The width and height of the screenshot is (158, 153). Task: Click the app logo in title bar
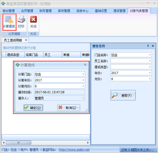tap(3, 3)
